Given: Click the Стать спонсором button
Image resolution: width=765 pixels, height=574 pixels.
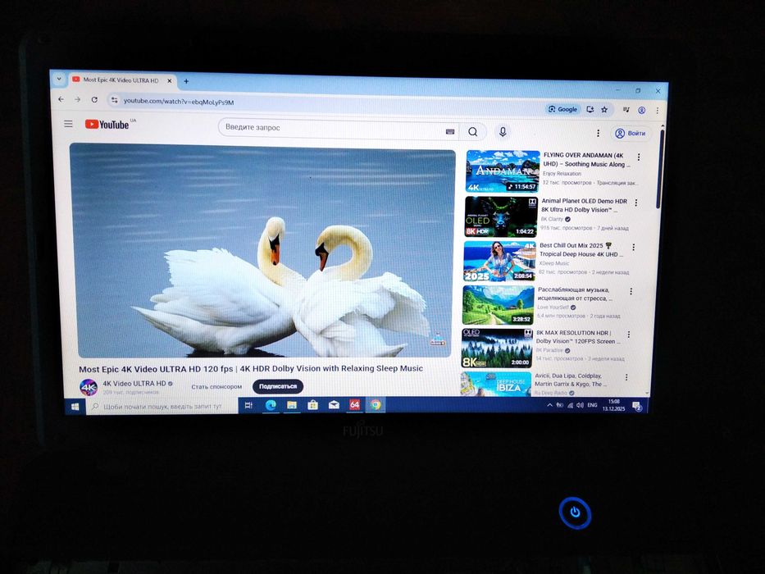Looking at the screenshot, I should pos(216,386).
